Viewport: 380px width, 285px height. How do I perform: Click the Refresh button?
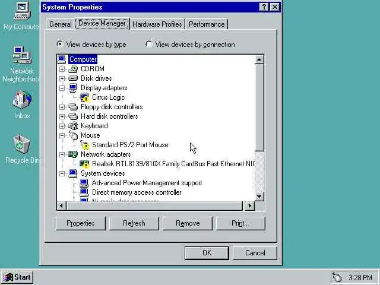click(134, 223)
